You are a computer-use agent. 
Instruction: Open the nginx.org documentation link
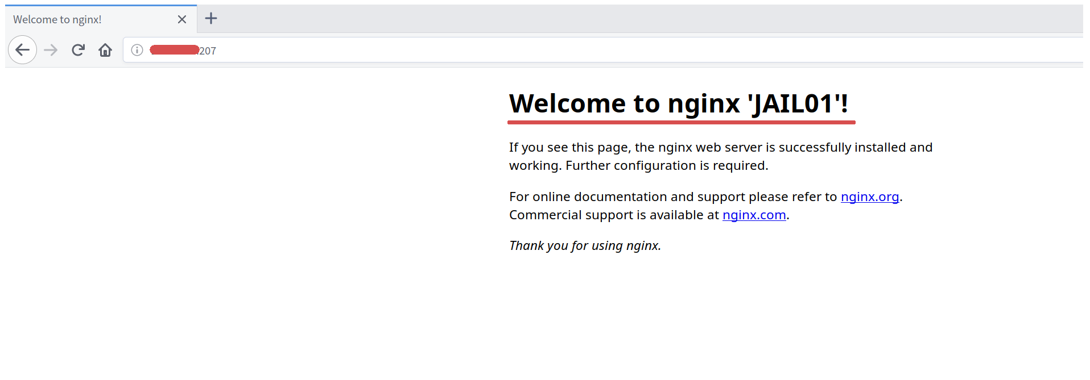point(870,197)
